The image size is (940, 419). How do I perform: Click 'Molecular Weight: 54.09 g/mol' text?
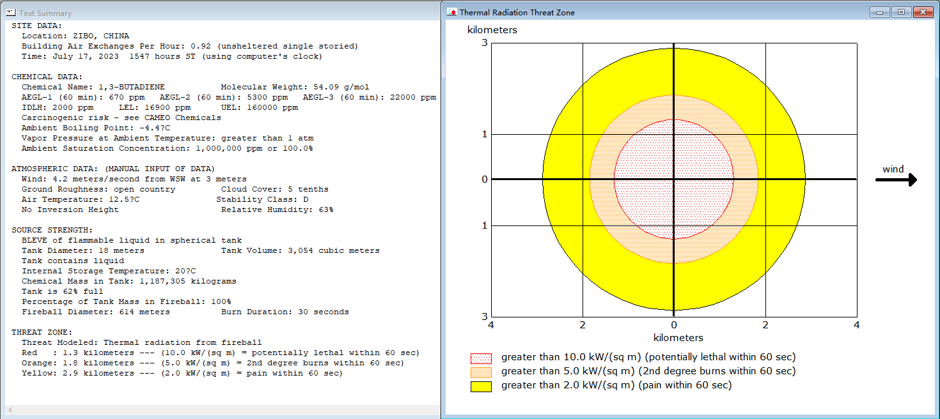pos(295,87)
